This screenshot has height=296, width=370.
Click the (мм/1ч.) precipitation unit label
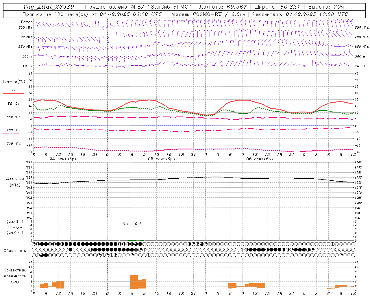pos(15,233)
